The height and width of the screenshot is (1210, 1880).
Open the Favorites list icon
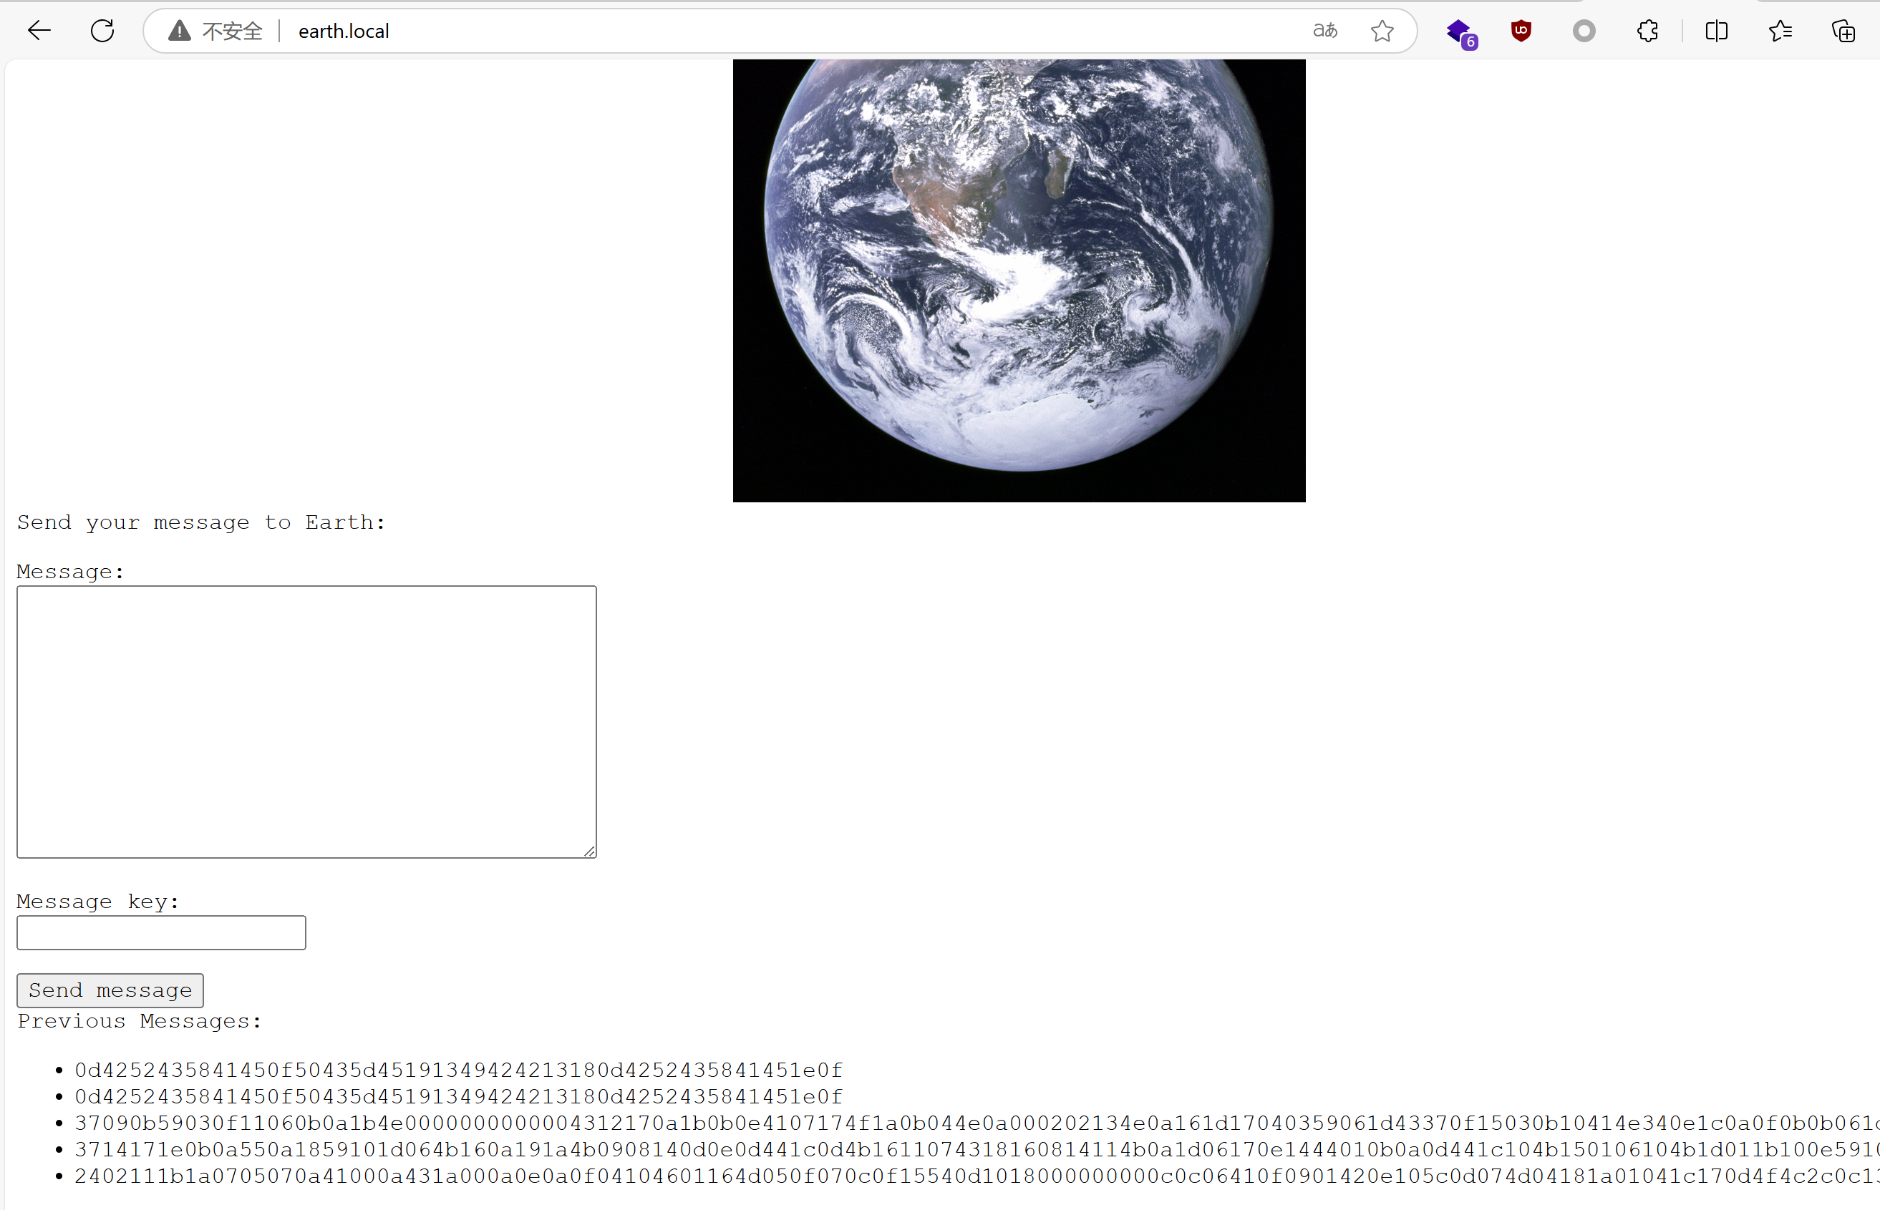click(x=1780, y=31)
